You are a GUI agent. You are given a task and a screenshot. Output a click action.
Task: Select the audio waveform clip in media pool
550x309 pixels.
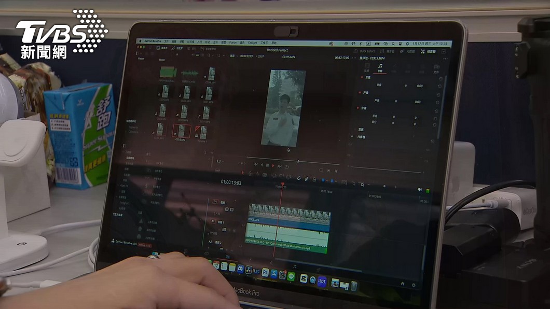tap(190, 73)
